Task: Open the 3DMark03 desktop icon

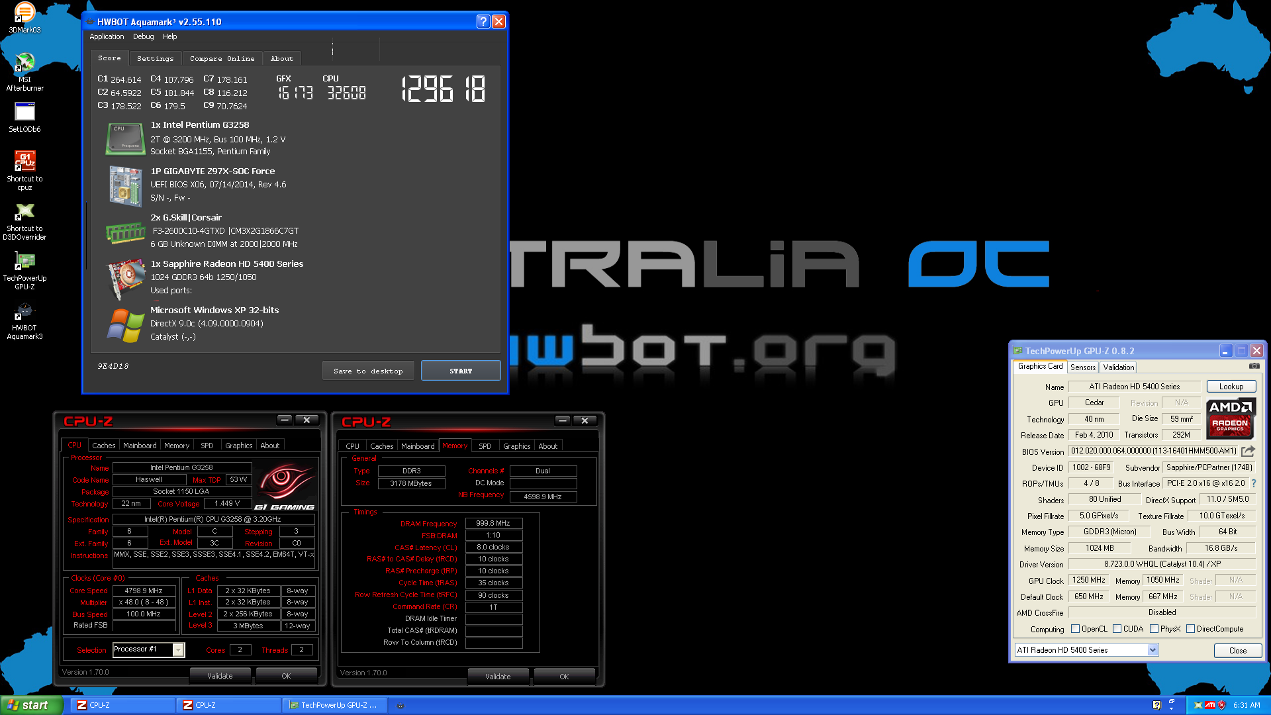Action: [x=24, y=18]
